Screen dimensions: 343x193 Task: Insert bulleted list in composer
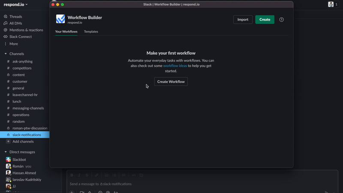pyautogui.click(x=114, y=175)
